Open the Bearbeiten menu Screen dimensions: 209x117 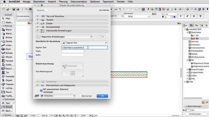[39, 2]
